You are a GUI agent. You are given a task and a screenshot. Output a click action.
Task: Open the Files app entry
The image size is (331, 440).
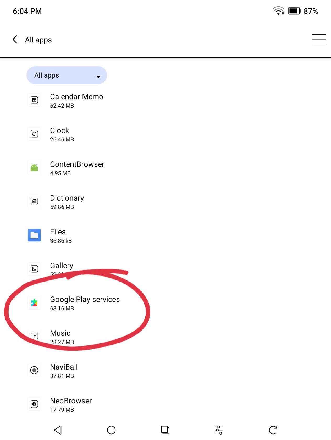point(165,236)
